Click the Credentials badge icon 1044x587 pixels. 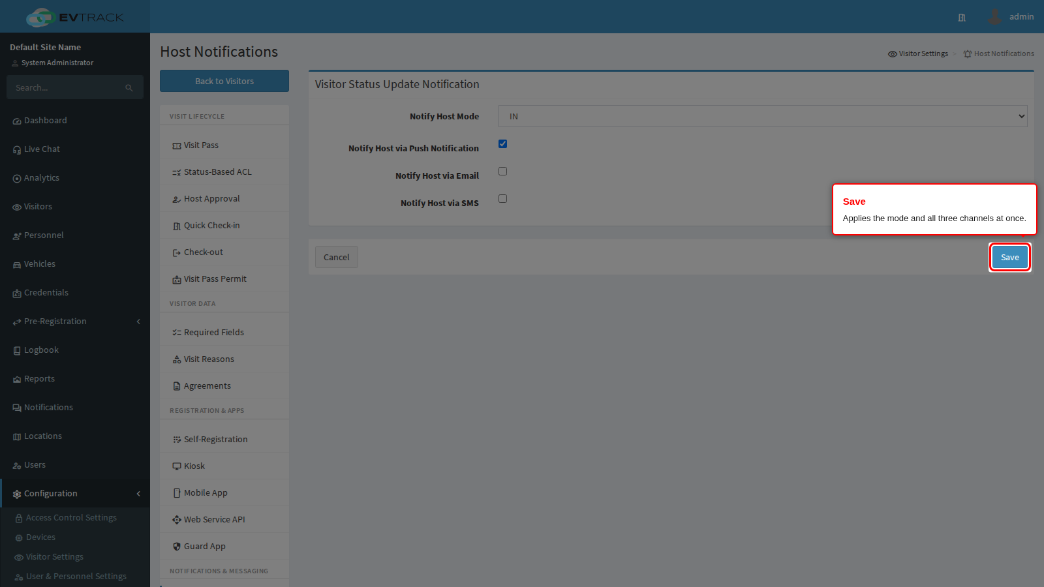click(x=17, y=293)
